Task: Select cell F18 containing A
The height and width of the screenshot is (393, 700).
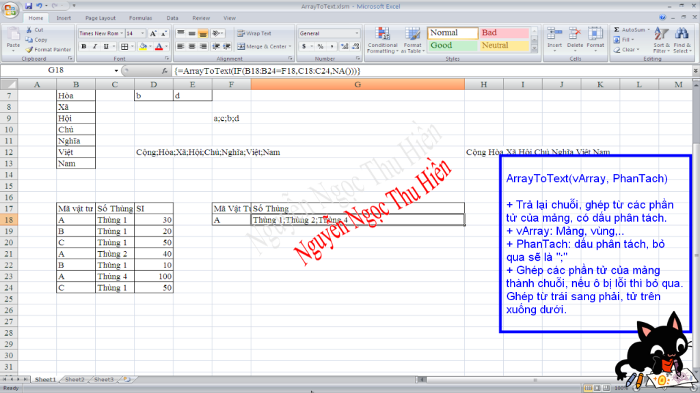Action: coord(231,220)
